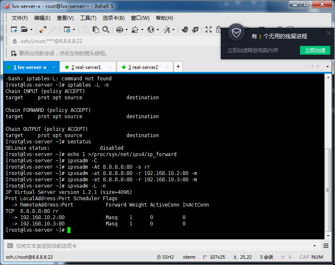Click the Reconnect toolbar icon
This screenshot has height=265, width=335.
click(43, 29)
